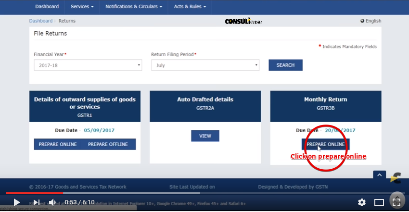
Task: Seek on the video progress bar
Action: tap(205, 193)
